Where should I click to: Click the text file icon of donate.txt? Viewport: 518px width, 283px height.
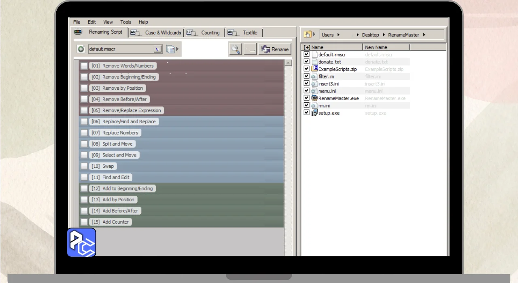point(314,62)
